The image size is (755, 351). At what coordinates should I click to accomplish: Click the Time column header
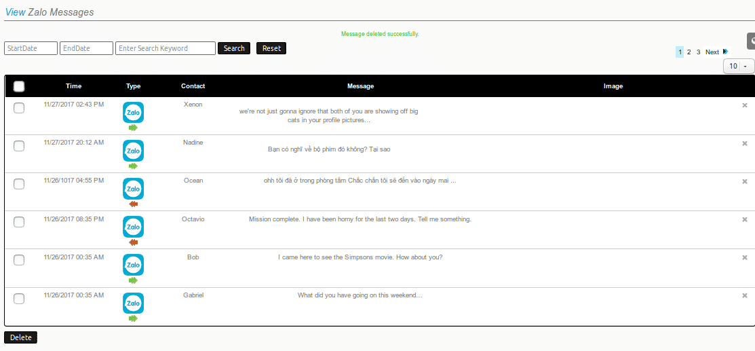tap(74, 86)
